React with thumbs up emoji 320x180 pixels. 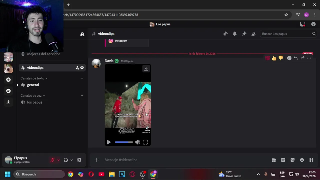tap(274, 58)
